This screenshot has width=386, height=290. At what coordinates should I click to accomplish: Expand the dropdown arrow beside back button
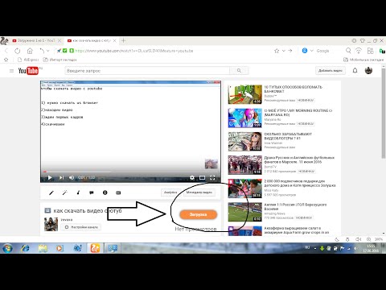[x=48, y=51]
